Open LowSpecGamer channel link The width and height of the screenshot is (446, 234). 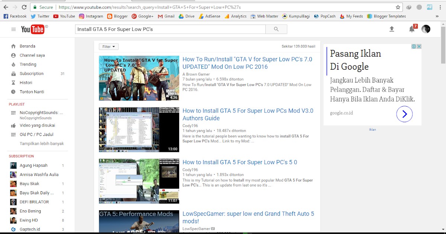[196, 229]
